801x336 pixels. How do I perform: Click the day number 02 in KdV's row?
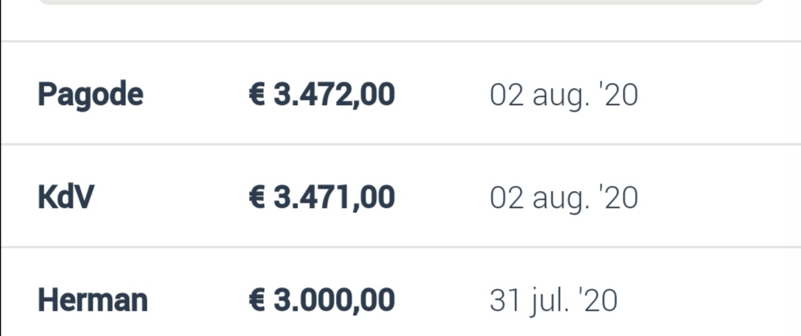507,198
